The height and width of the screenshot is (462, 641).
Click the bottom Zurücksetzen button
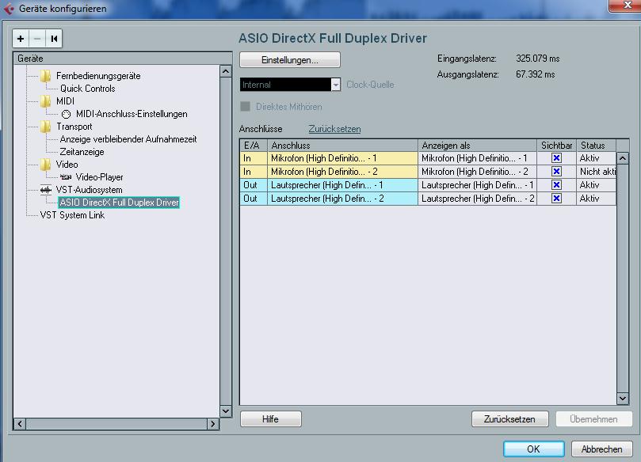pos(509,419)
